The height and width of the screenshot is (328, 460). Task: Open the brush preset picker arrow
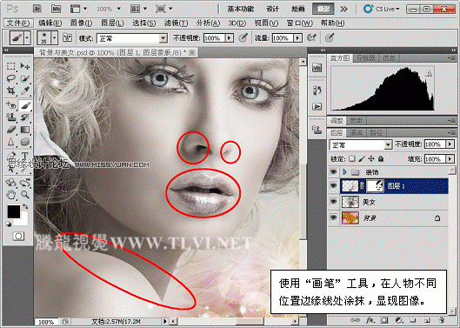point(54,38)
